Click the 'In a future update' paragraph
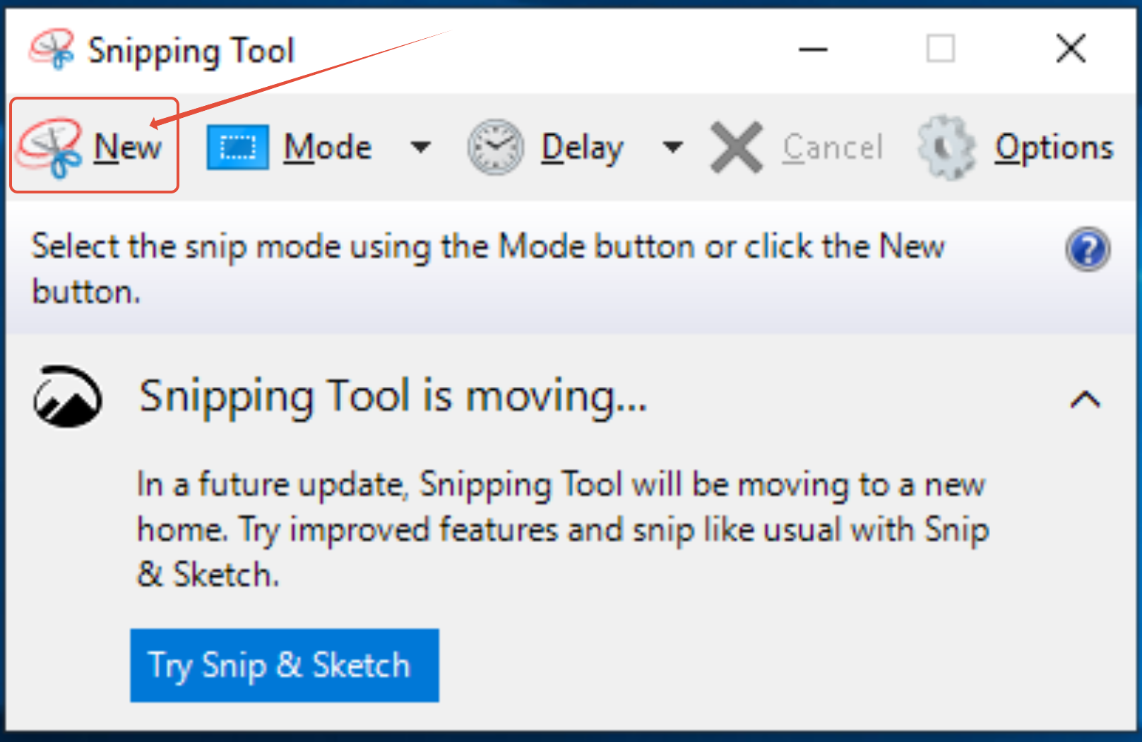1142x742 pixels. tap(562, 529)
